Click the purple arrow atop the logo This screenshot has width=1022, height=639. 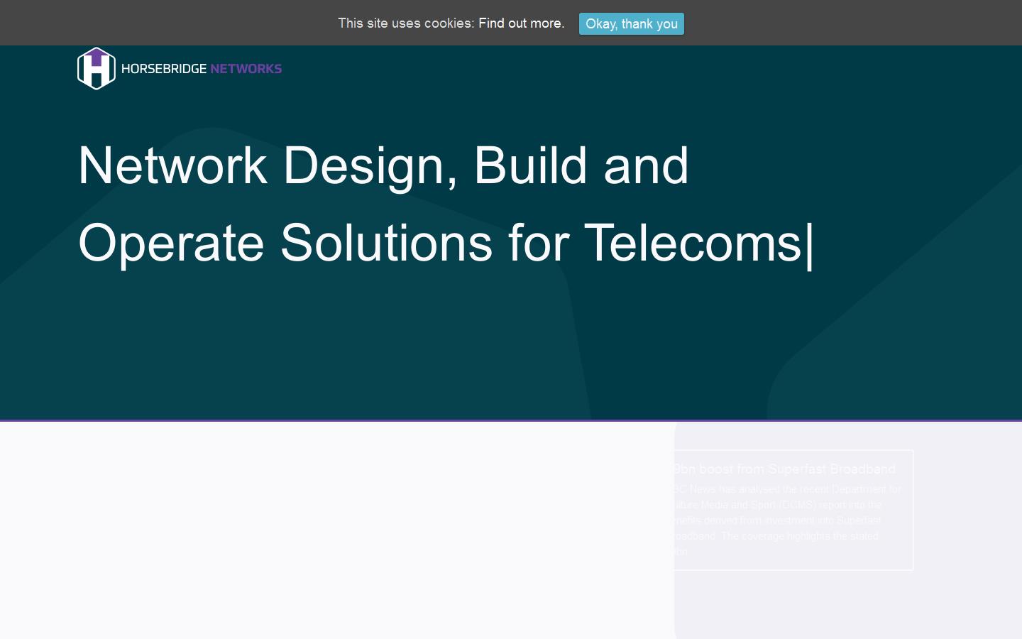pos(97,53)
